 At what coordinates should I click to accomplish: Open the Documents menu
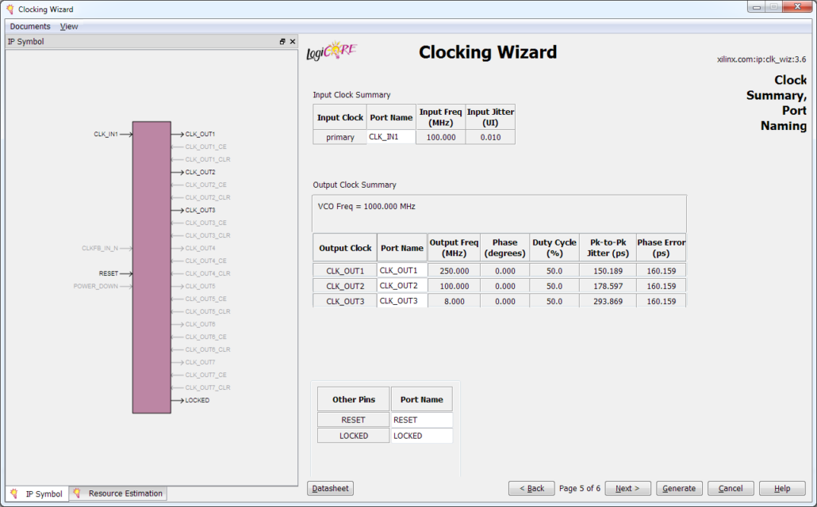[30, 26]
